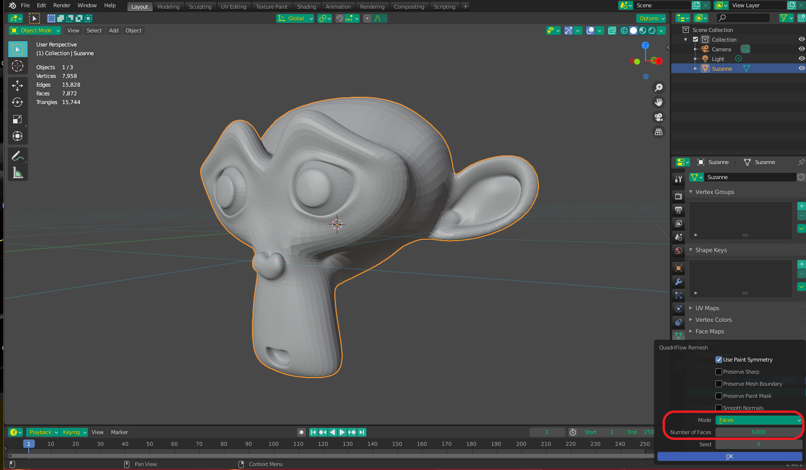Switch to the Shading workspace tab
806x470 pixels.
pos(306,7)
